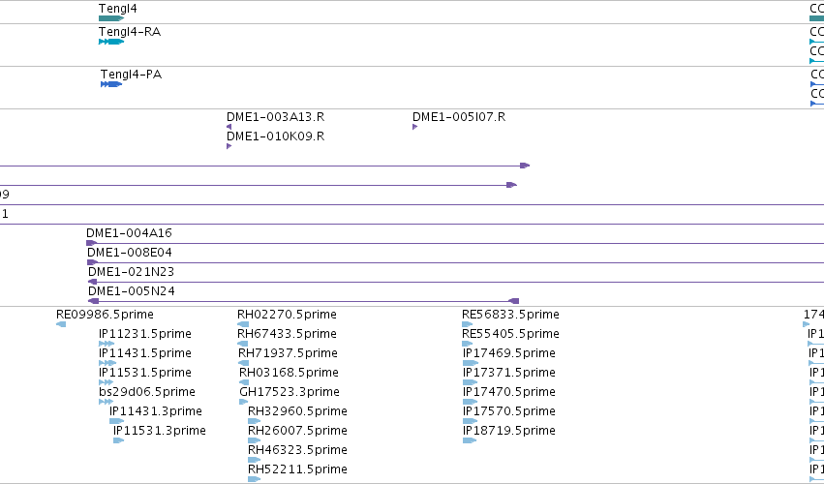Click the DME1-008E04 label
The height and width of the screenshot is (484, 824).
click(x=130, y=253)
